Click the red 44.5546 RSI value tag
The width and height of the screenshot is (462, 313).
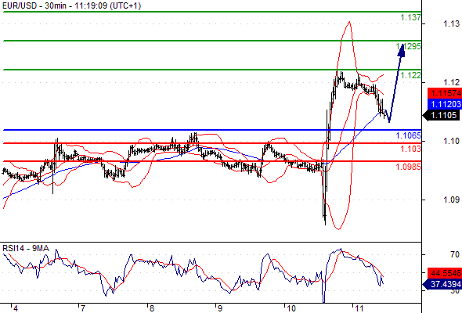tap(445, 273)
